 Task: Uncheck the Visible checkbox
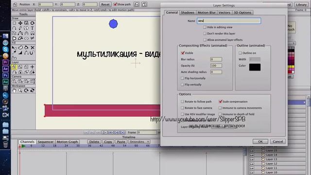[x=183, y=53]
